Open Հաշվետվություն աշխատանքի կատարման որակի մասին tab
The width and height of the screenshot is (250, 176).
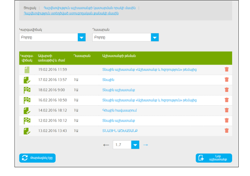click(89, 8)
